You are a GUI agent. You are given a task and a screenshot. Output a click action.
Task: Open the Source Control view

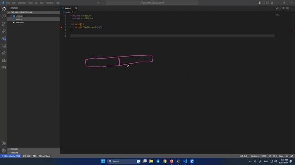[4, 24]
